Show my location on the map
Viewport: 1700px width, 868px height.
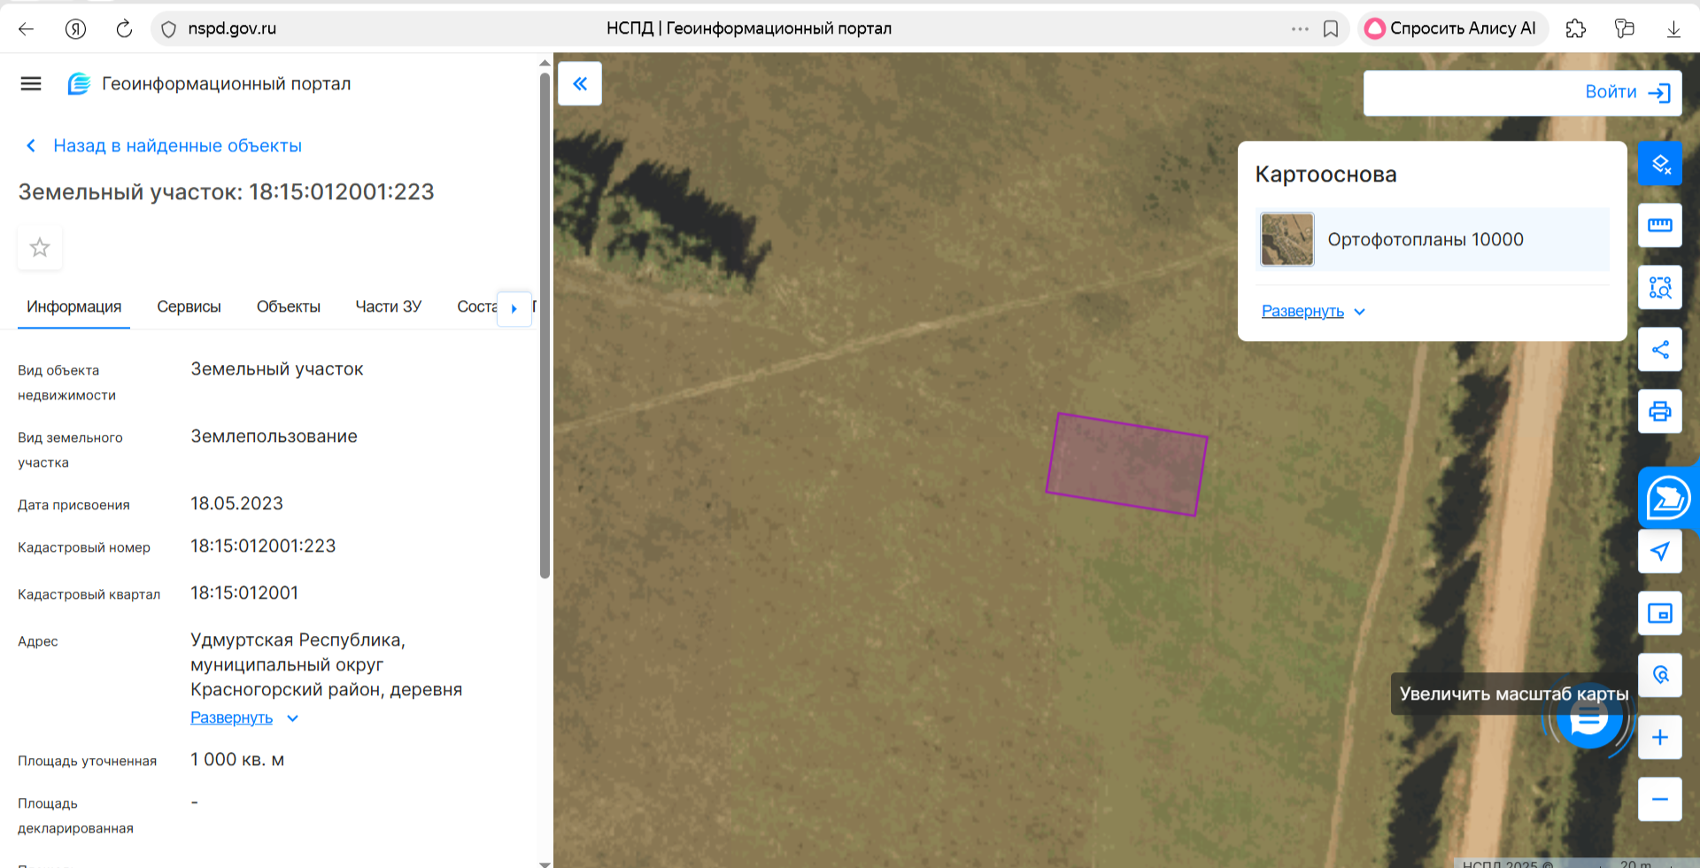1659,552
